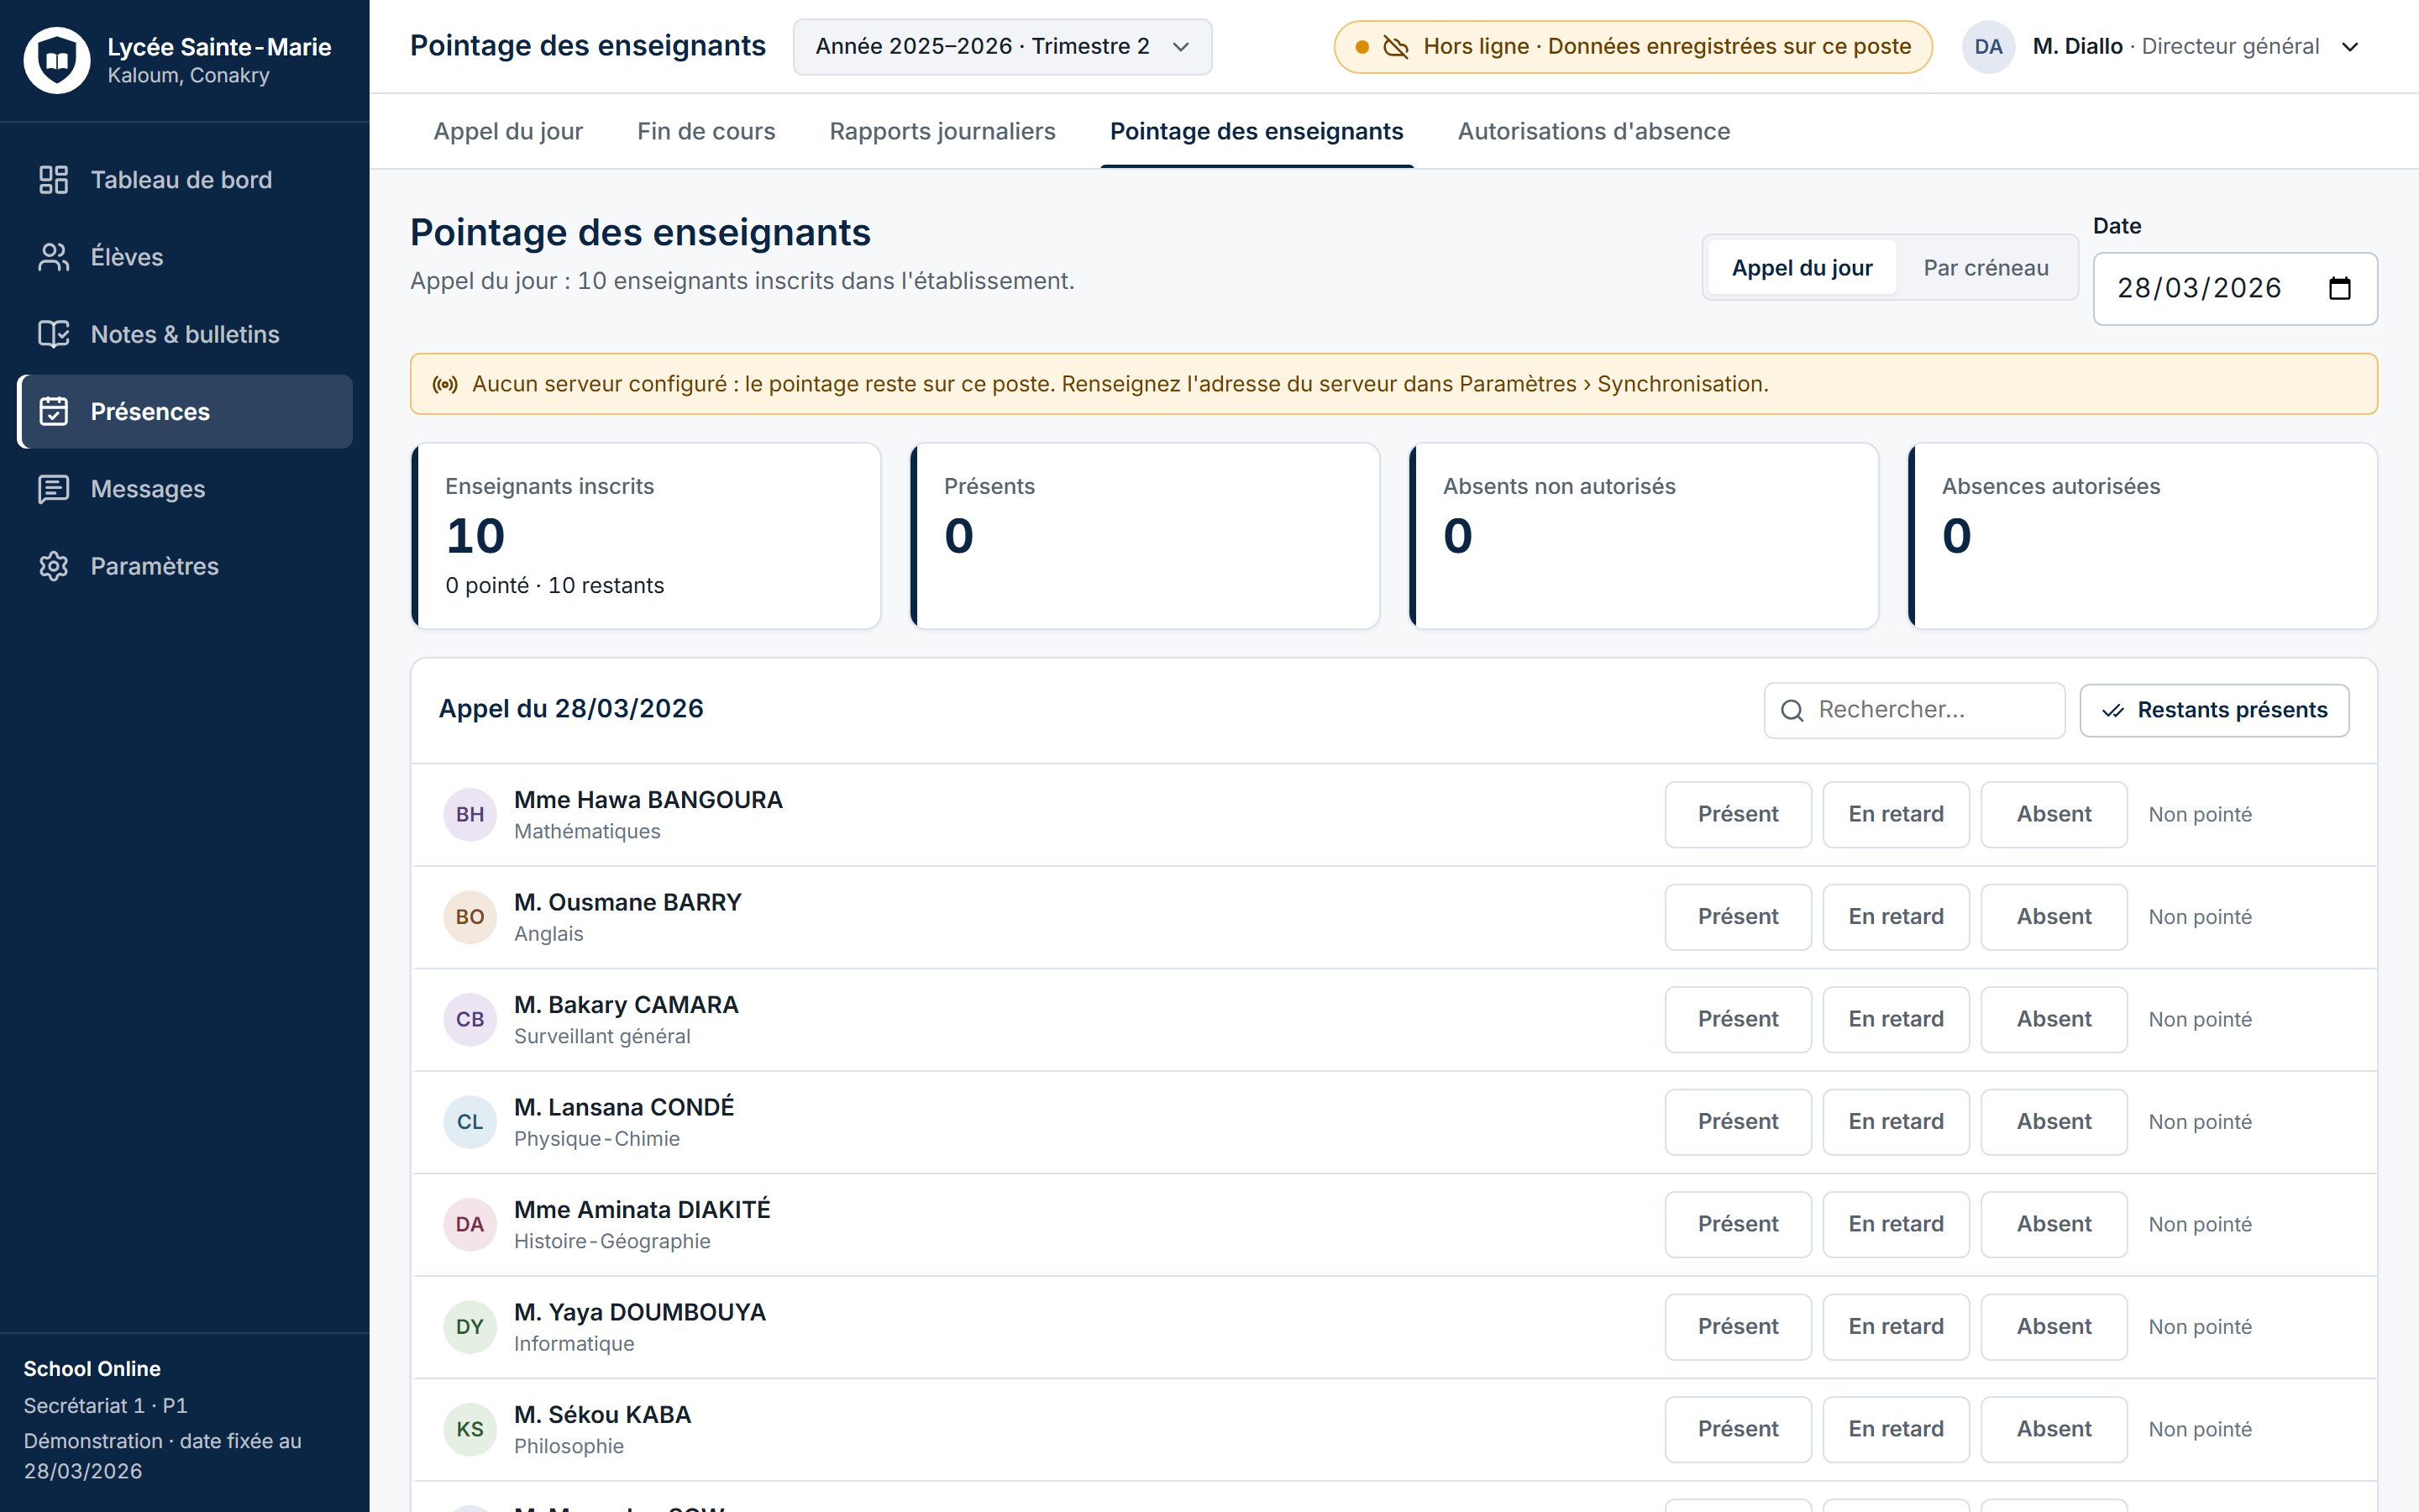Click the Lycée Sainte-Marie shield logo
Viewport: 2419px width, 1512px height.
click(x=57, y=60)
